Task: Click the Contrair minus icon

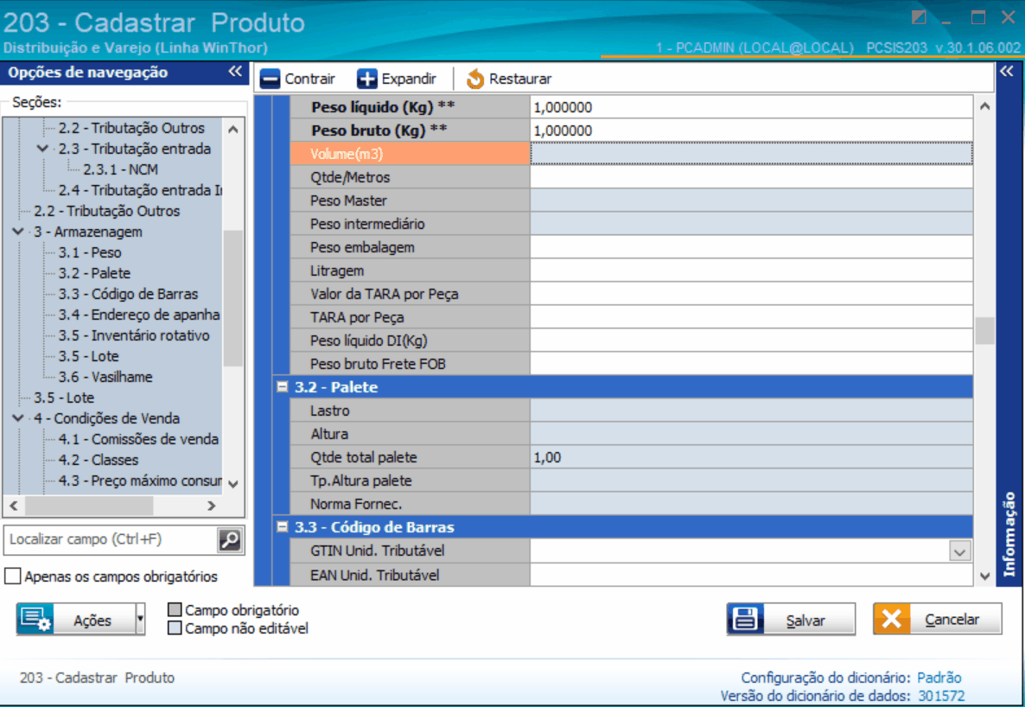Action: (x=270, y=80)
